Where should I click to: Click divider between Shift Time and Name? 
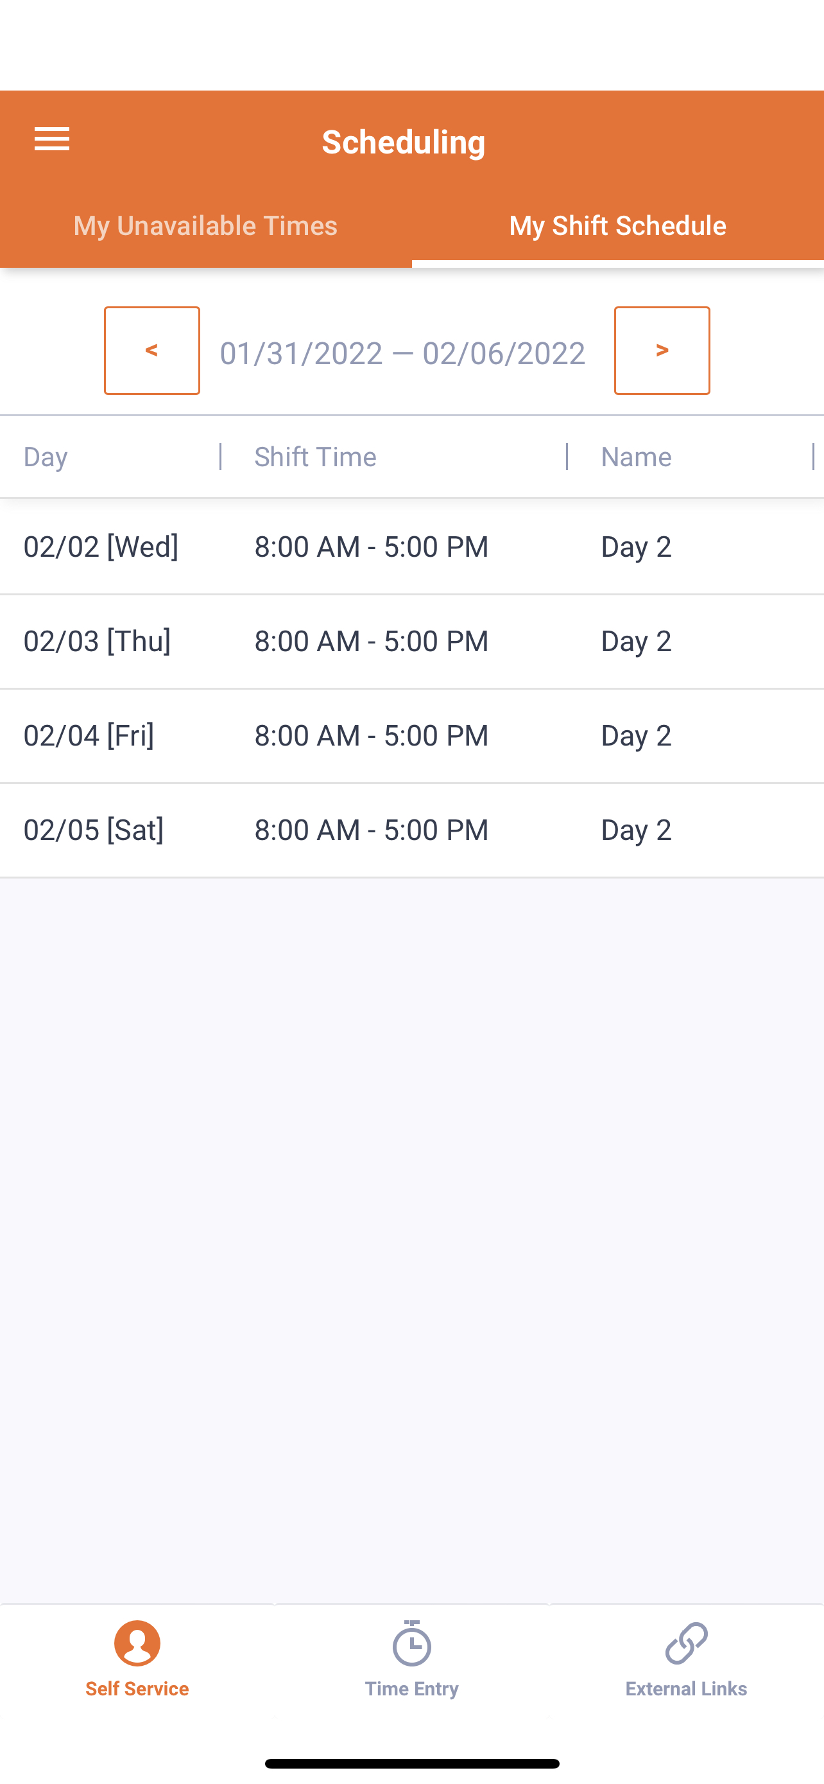point(567,457)
